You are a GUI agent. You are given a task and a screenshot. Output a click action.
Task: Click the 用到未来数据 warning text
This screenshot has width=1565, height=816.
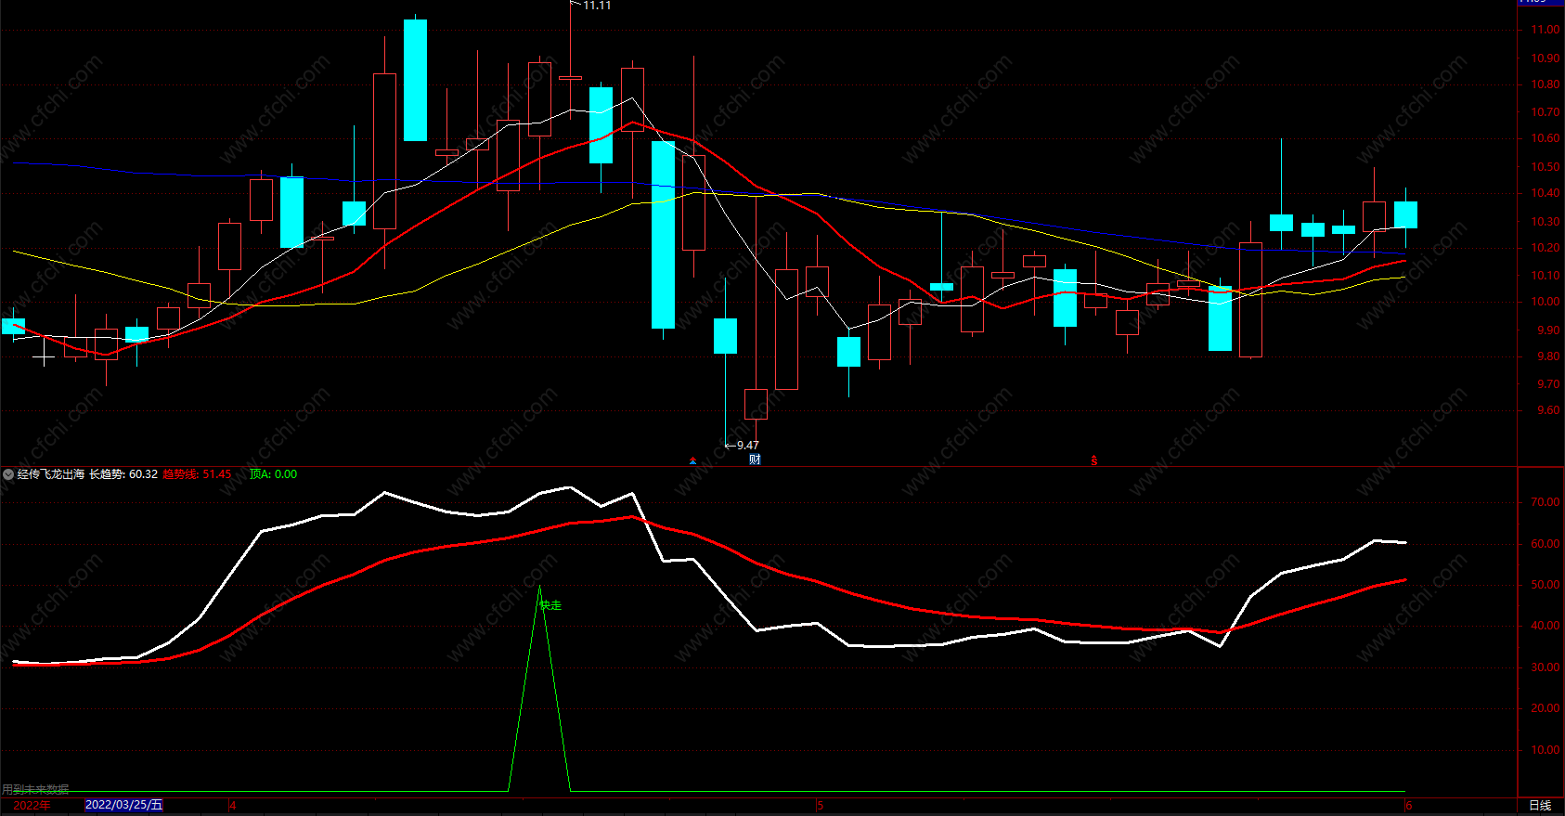point(35,789)
